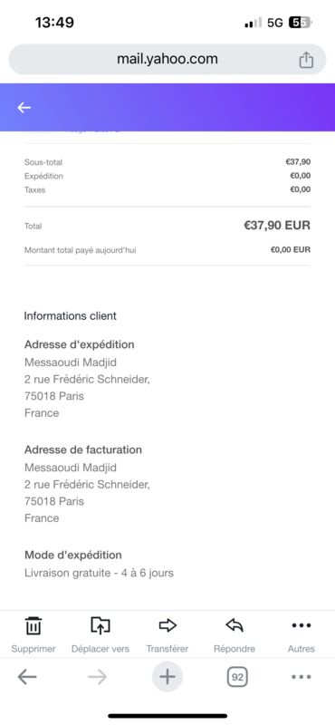Tap the Total €37,90 EUR amount
335x725 pixels.
pos(277,226)
